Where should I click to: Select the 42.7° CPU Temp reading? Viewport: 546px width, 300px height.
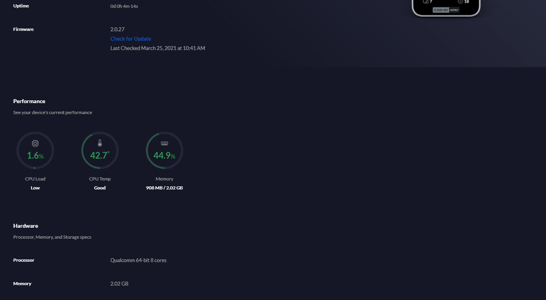tap(100, 155)
